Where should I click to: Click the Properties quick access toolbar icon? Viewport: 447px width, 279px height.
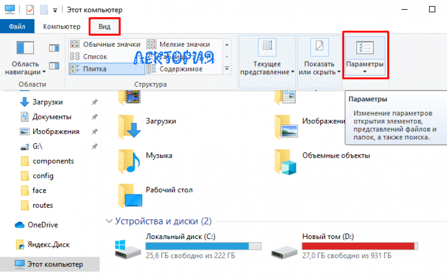click(30, 10)
